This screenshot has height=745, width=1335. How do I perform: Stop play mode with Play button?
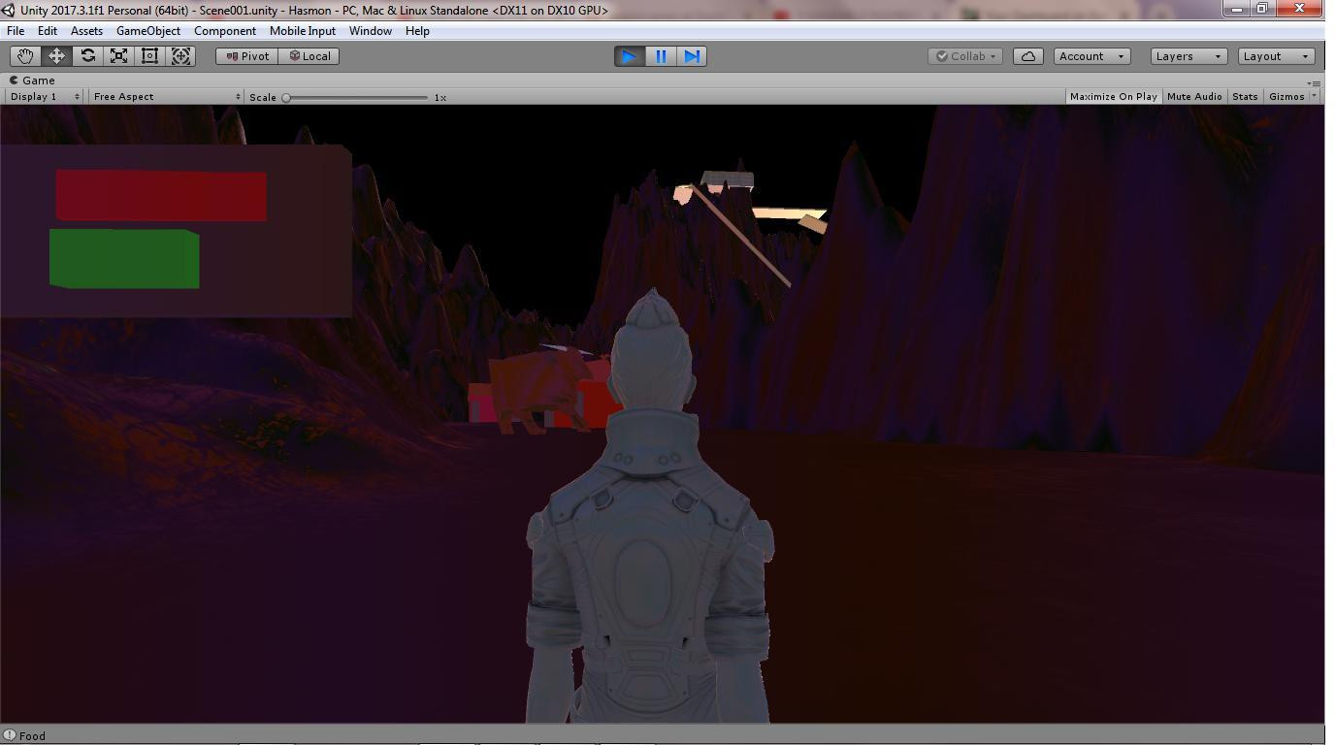pos(630,56)
